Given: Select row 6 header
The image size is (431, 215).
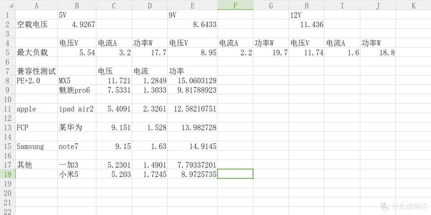Looking at the screenshot, I should [x=8, y=62].
